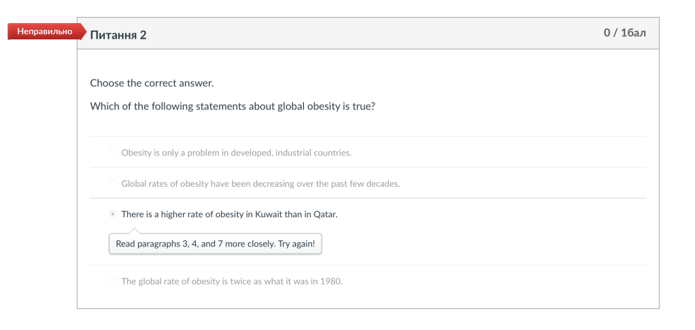Click the word 'Qatar' in the selected answer
695x330 pixels.
click(x=325, y=215)
